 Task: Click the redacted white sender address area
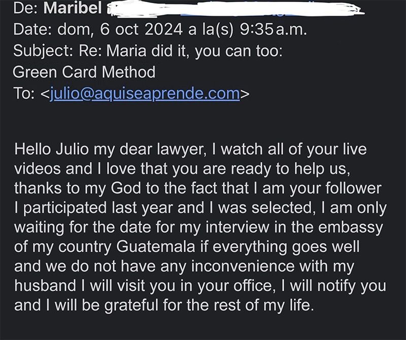234,10
